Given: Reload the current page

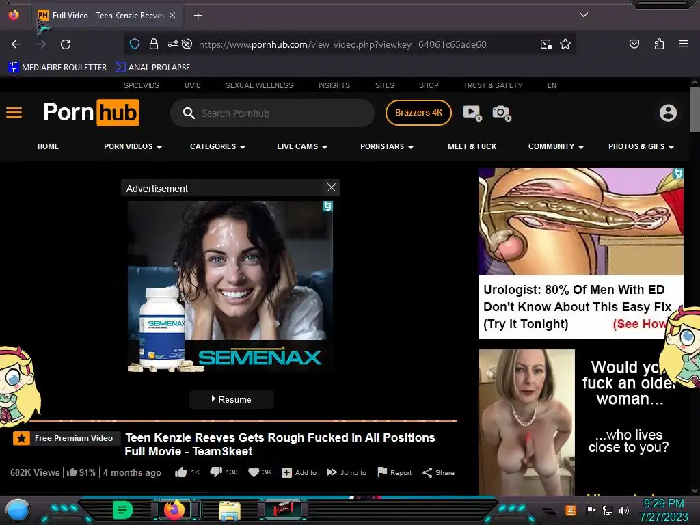Looking at the screenshot, I should pyautogui.click(x=66, y=44).
